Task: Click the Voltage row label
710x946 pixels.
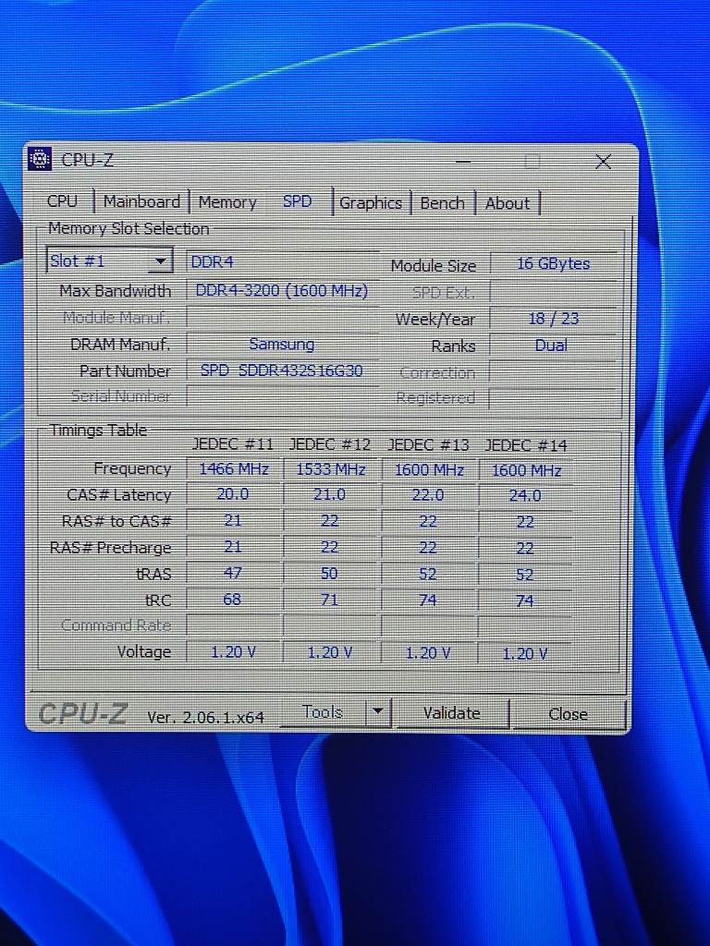Action: [x=143, y=651]
